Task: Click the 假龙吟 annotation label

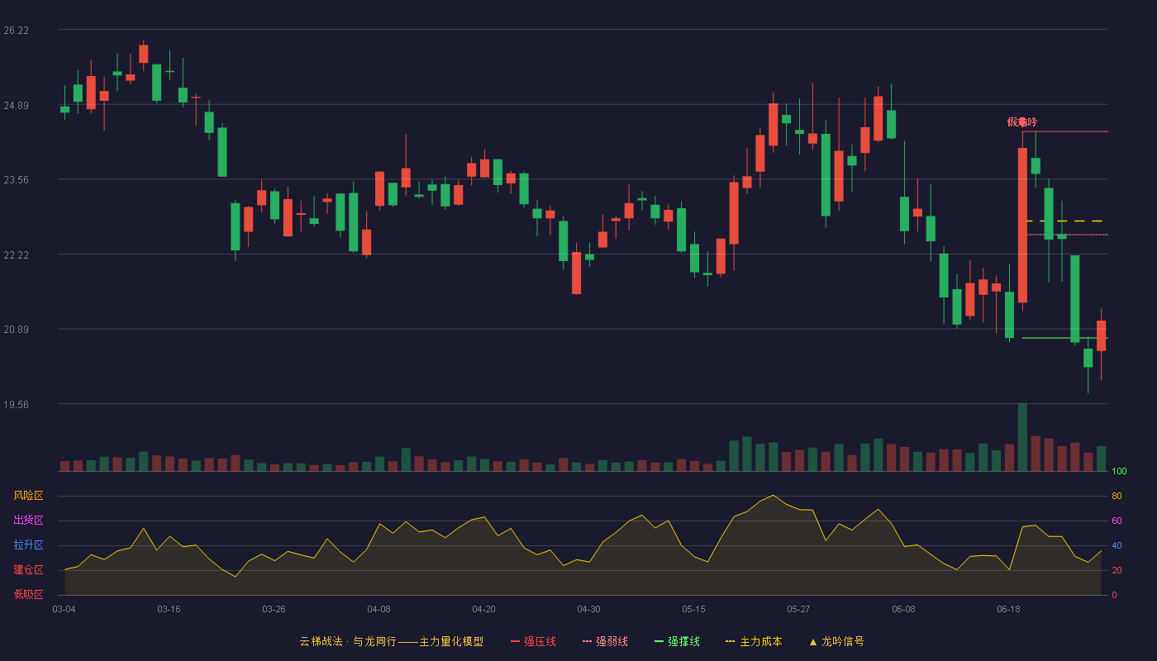Action: [1021, 122]
